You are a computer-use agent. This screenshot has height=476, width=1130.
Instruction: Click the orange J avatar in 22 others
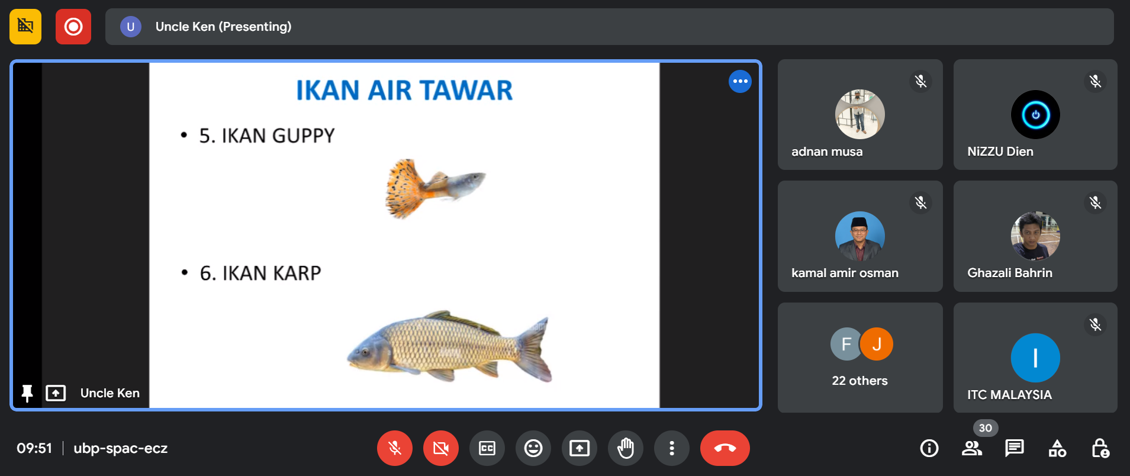[877, 344]
